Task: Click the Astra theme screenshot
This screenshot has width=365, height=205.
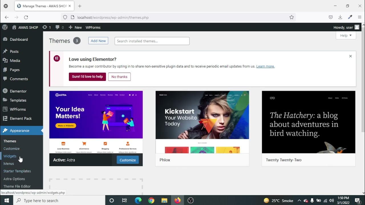Action: 96,122
